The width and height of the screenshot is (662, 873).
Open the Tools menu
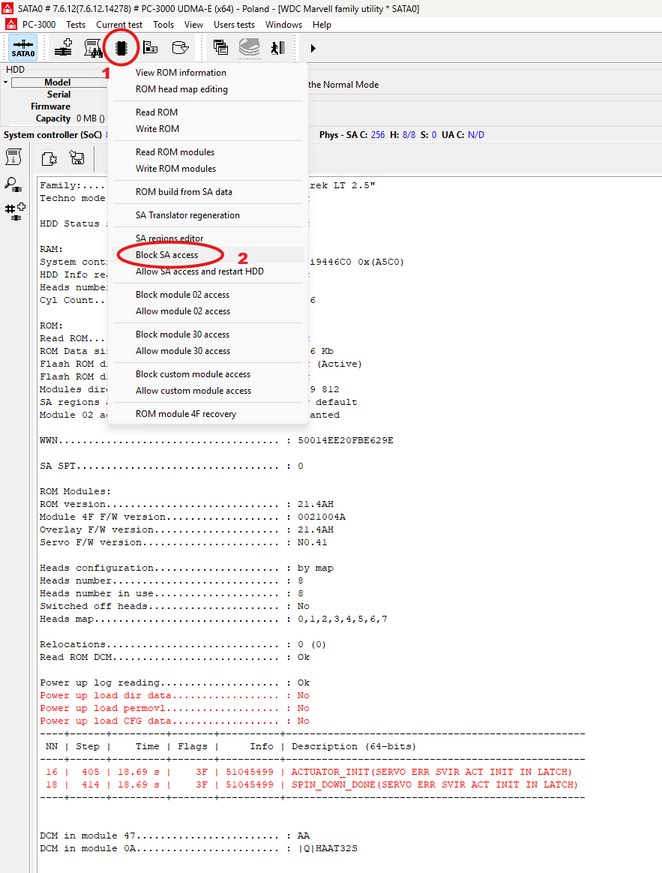[x=163, y=25]
